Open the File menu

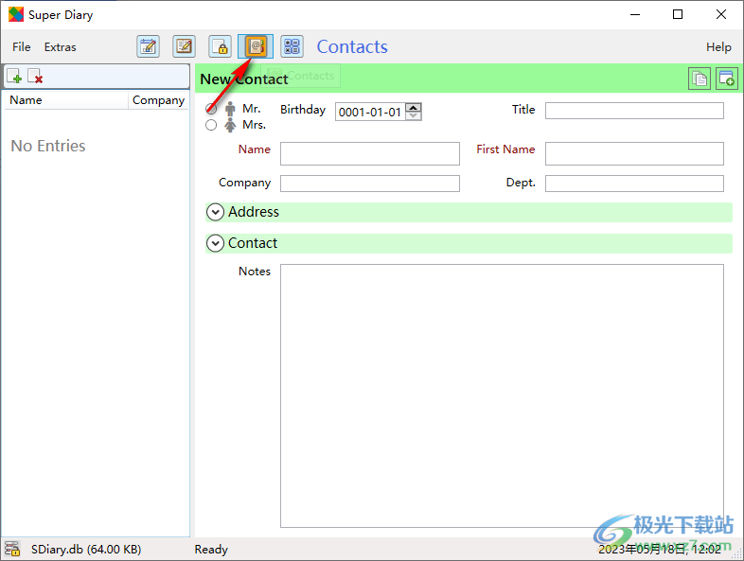tap(22, 47)
